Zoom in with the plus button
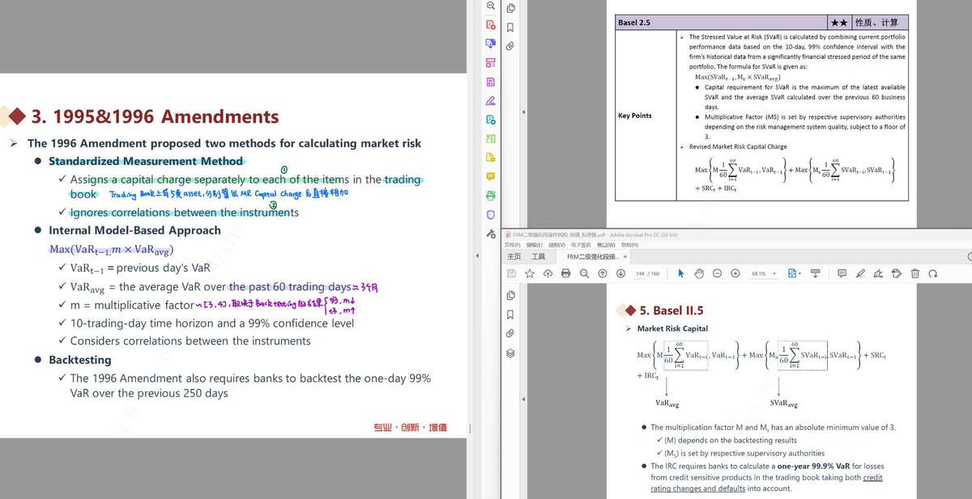Viewport: 972px width, 499px height. pos(735,273)
